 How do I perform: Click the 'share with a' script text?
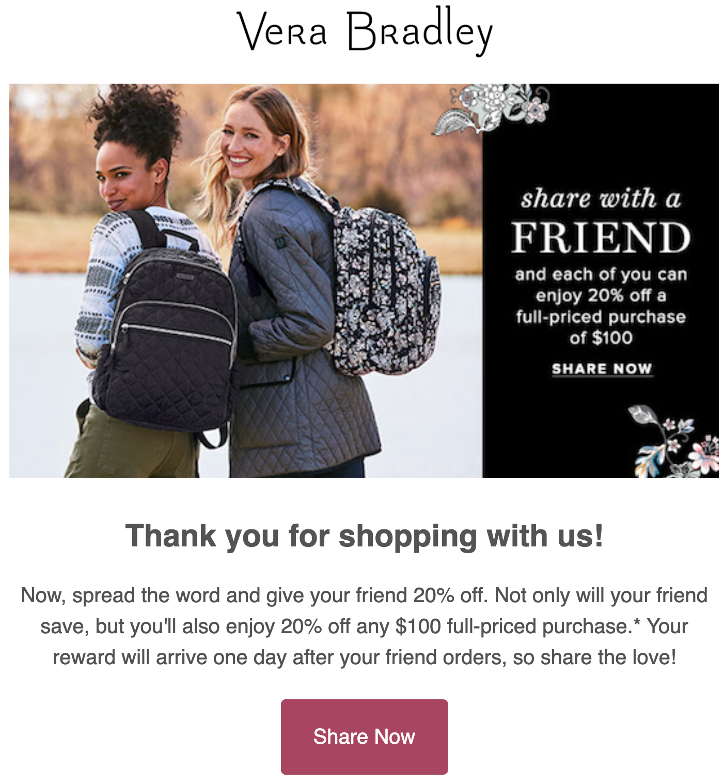pyautogui.click(x=601, y=199)
